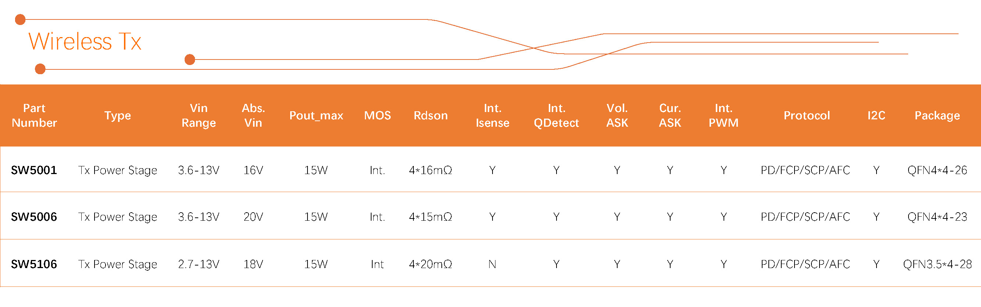981x307 pixels.
Task: Select the Int. QDetect column header
Action: (556, 115)
